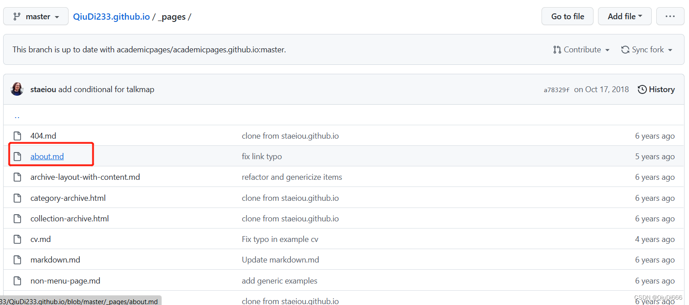Open collection-archive.html commit clone from staeiou.github.io
Screen dimensions: 689x305
coord(290,219)
